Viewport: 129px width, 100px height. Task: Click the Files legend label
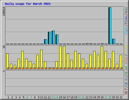click(126, 20)
